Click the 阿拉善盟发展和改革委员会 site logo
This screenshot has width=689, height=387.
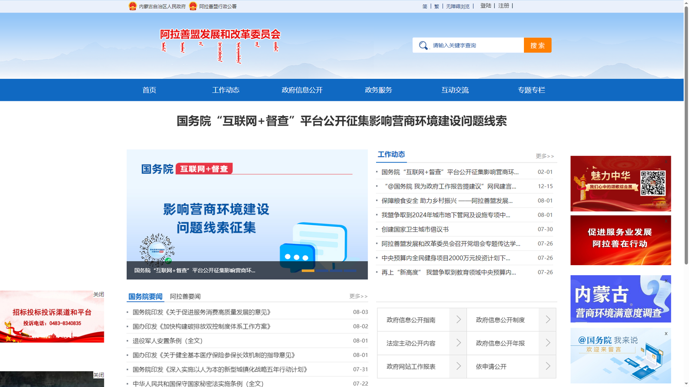220,45
